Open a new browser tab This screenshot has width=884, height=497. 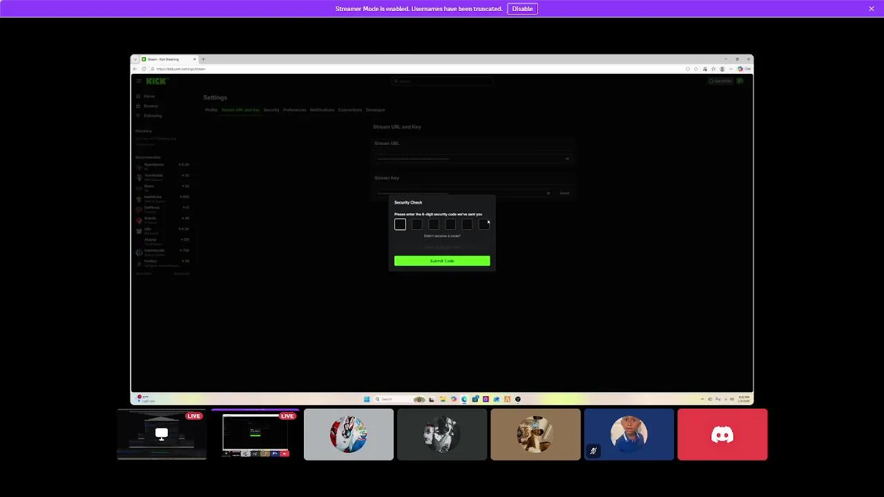tap(203, 59)
